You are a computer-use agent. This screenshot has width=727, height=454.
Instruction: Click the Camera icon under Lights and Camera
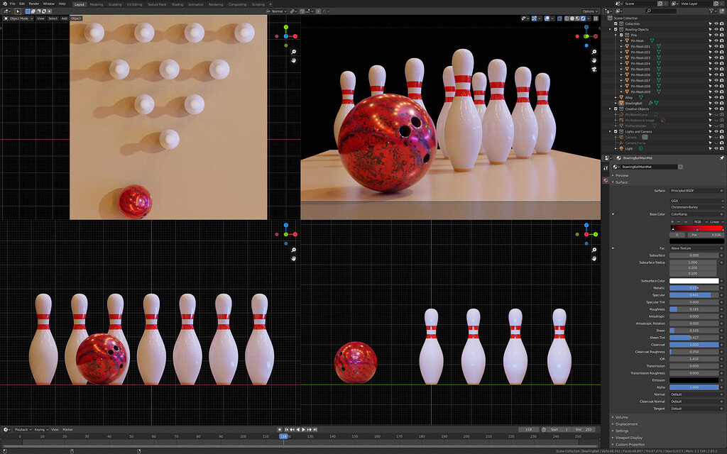coord(622,135)
